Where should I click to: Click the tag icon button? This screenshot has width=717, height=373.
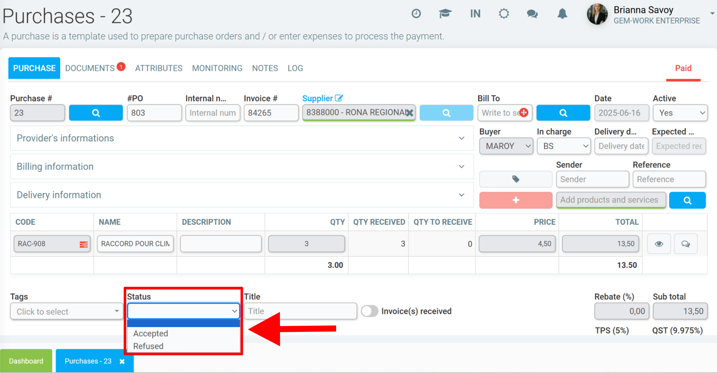tap(516, 179)
